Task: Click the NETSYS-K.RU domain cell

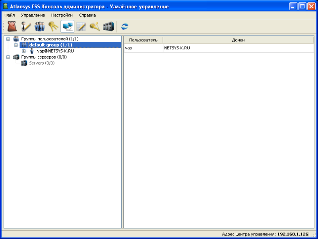Action: (238, 48)
